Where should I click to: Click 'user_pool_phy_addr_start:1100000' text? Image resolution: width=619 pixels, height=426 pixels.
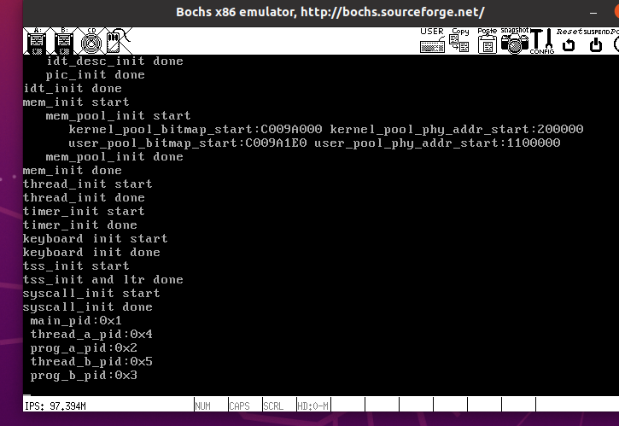[437, 143]
